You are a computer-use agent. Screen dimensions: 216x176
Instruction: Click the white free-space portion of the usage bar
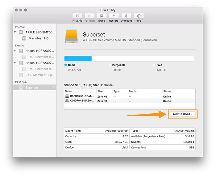click(143, 58)
